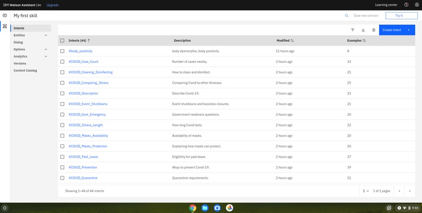Expand the Analytics chevron

pyautogui.click(x=46, y=57)
